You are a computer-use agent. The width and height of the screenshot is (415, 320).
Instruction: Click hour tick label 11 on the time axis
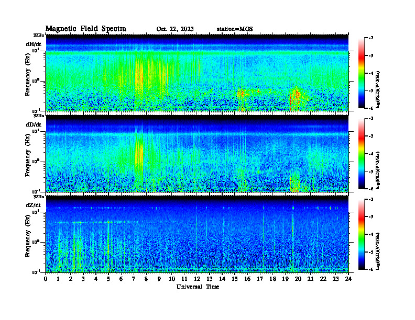pos(184,279)
